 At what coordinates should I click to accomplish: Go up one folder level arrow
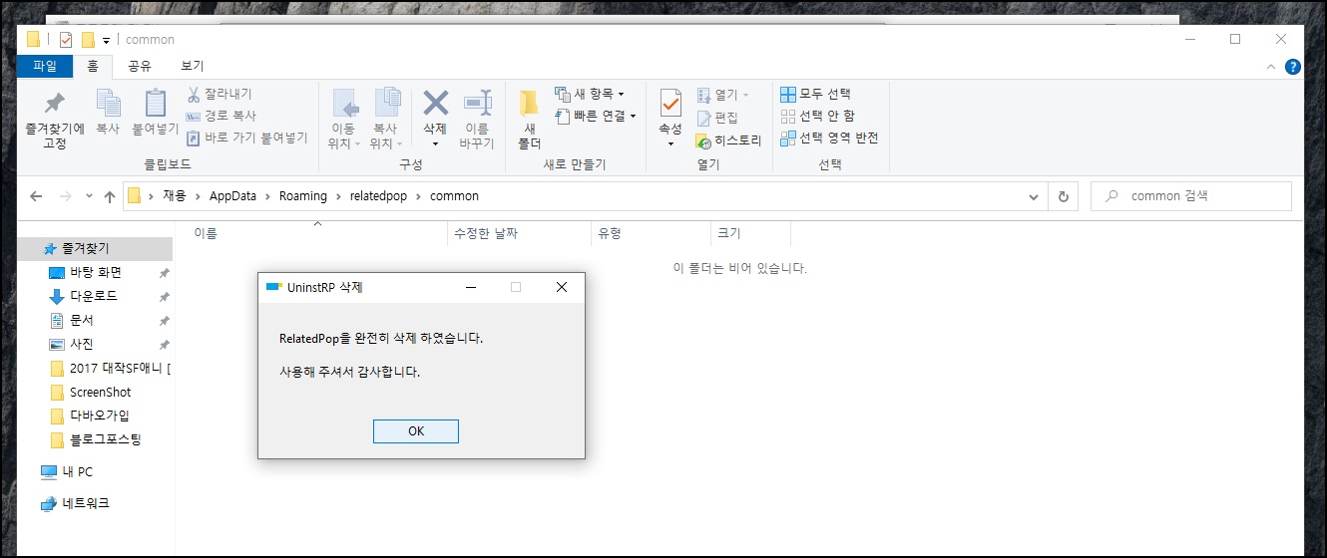(110, 196)
